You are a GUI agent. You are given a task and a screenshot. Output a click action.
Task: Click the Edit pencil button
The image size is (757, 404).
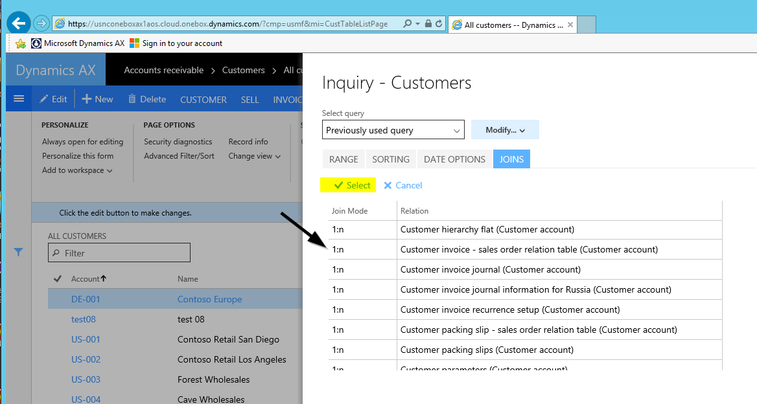(53, 99)
